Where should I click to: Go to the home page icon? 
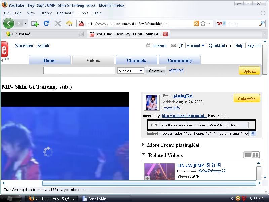pyautogui.click(x=69, y=23)
